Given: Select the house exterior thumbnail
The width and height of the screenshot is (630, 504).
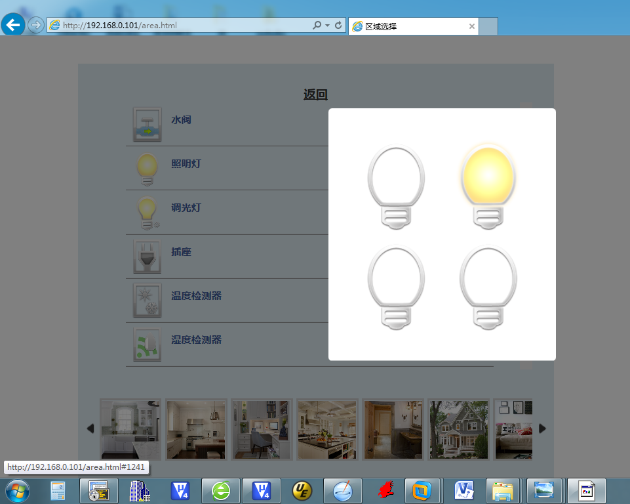Looking at the screenshot, I should (x=459, y=429).
